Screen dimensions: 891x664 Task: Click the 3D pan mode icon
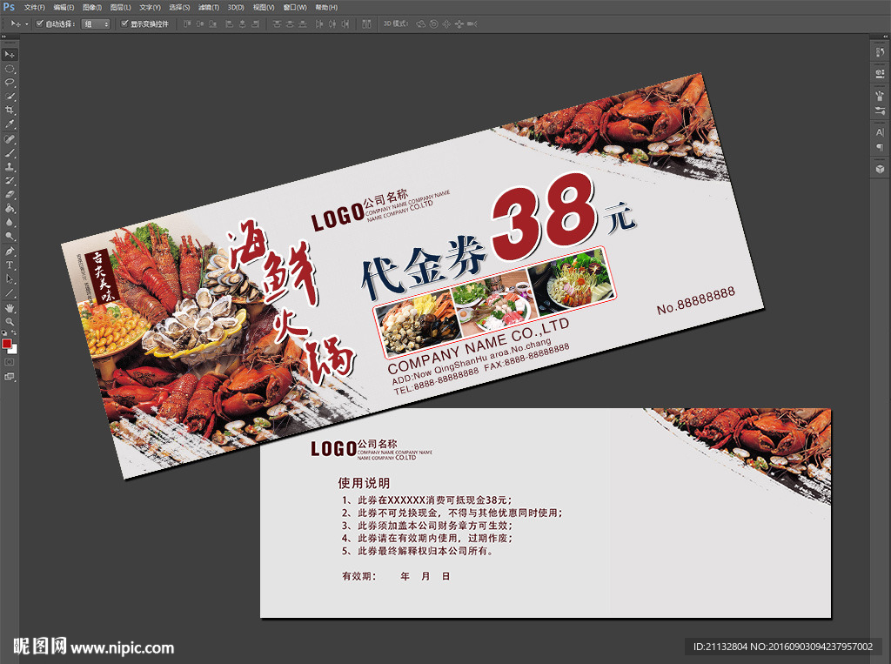coord(446,23)
